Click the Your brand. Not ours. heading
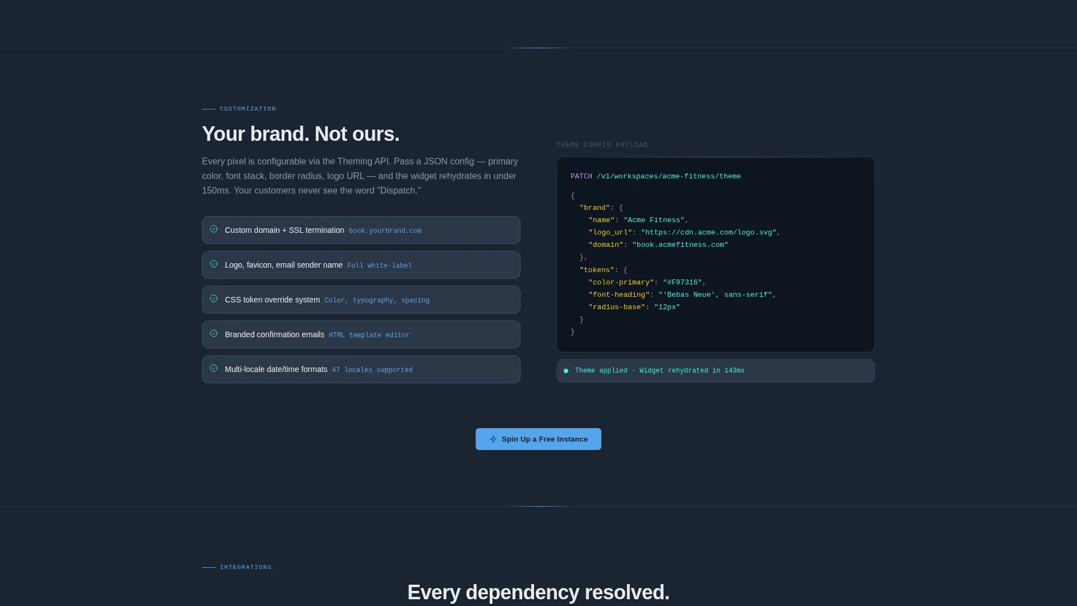Screen dimensions: 1077x606 (301, 134)
